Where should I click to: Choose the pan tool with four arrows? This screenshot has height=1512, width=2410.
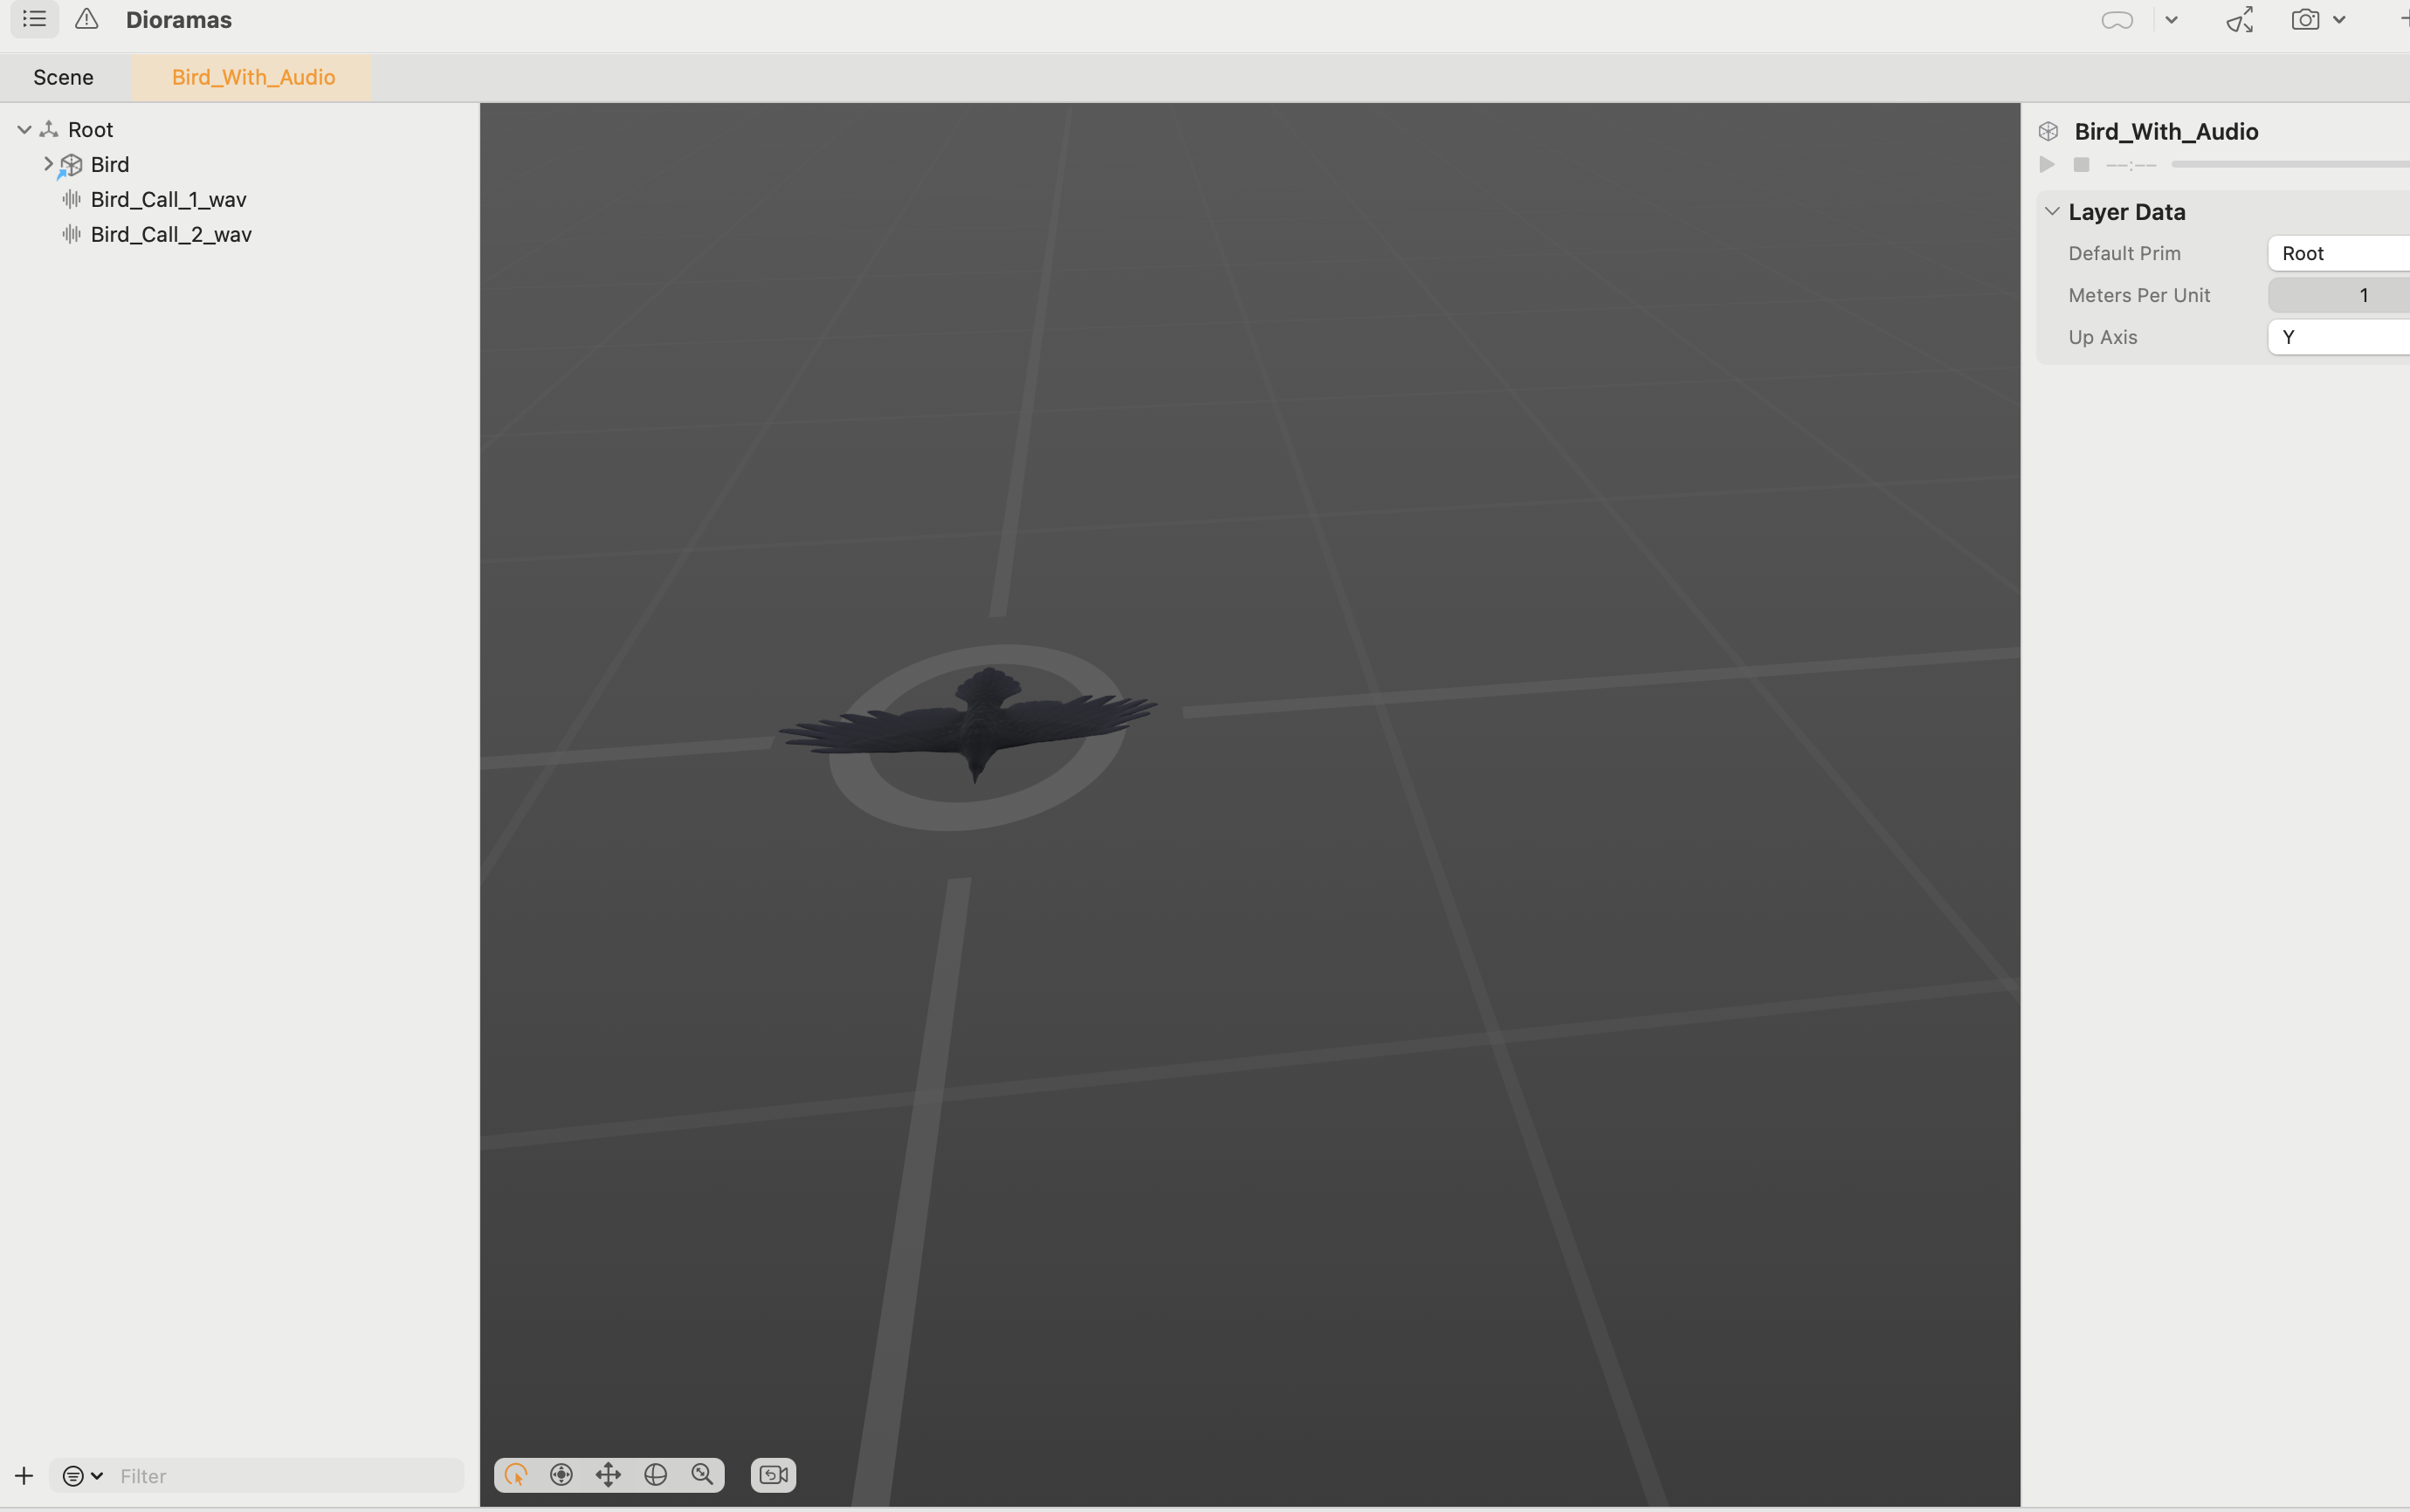point(608,1475)
